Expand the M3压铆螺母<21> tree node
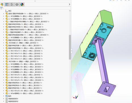The width and height of the screenshot is (132, 103). pyautogui.click(x=4, y=69)
